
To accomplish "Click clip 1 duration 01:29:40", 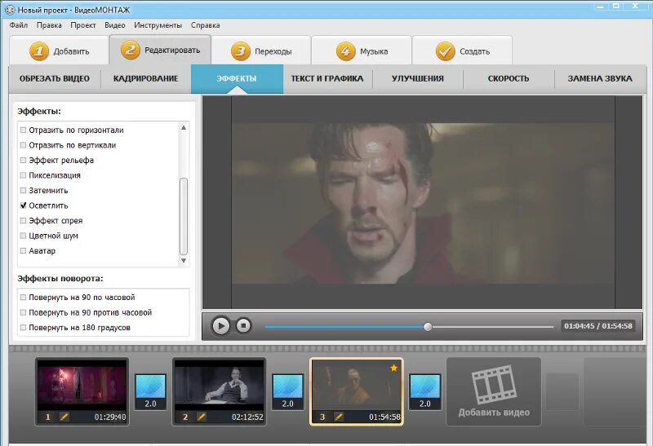I will (x=110, y=417).
